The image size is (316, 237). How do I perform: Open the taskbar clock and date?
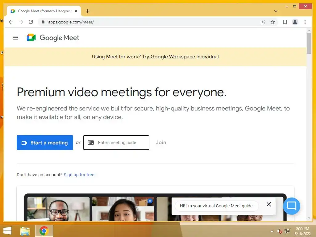[302, 231]
